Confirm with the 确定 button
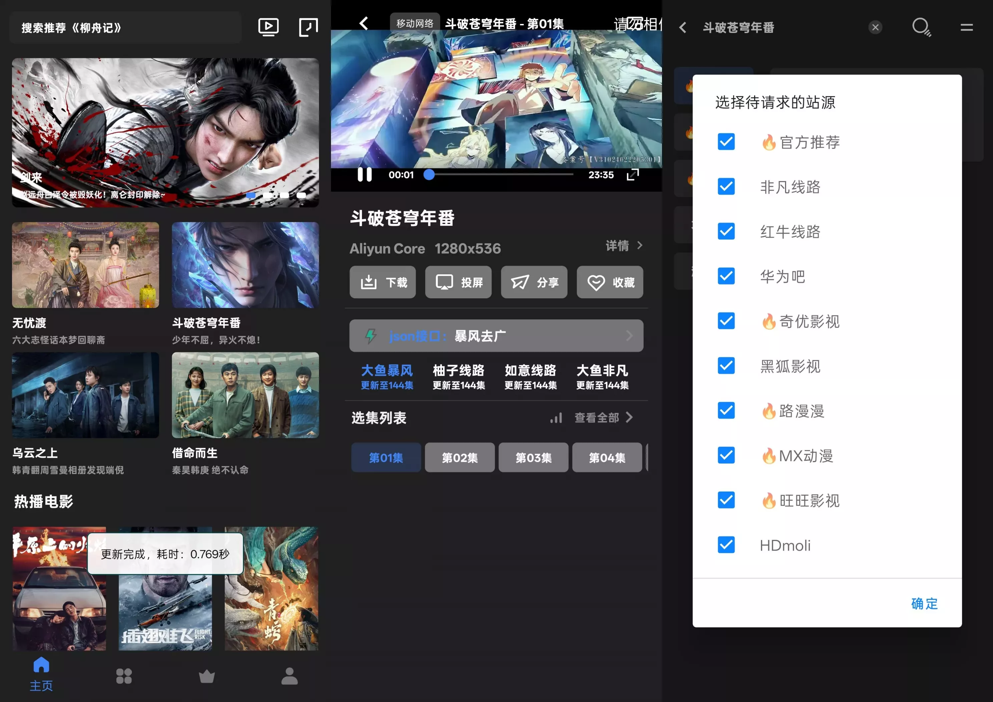The width and height of the screenshot is (993, 702). pos(924,603)
